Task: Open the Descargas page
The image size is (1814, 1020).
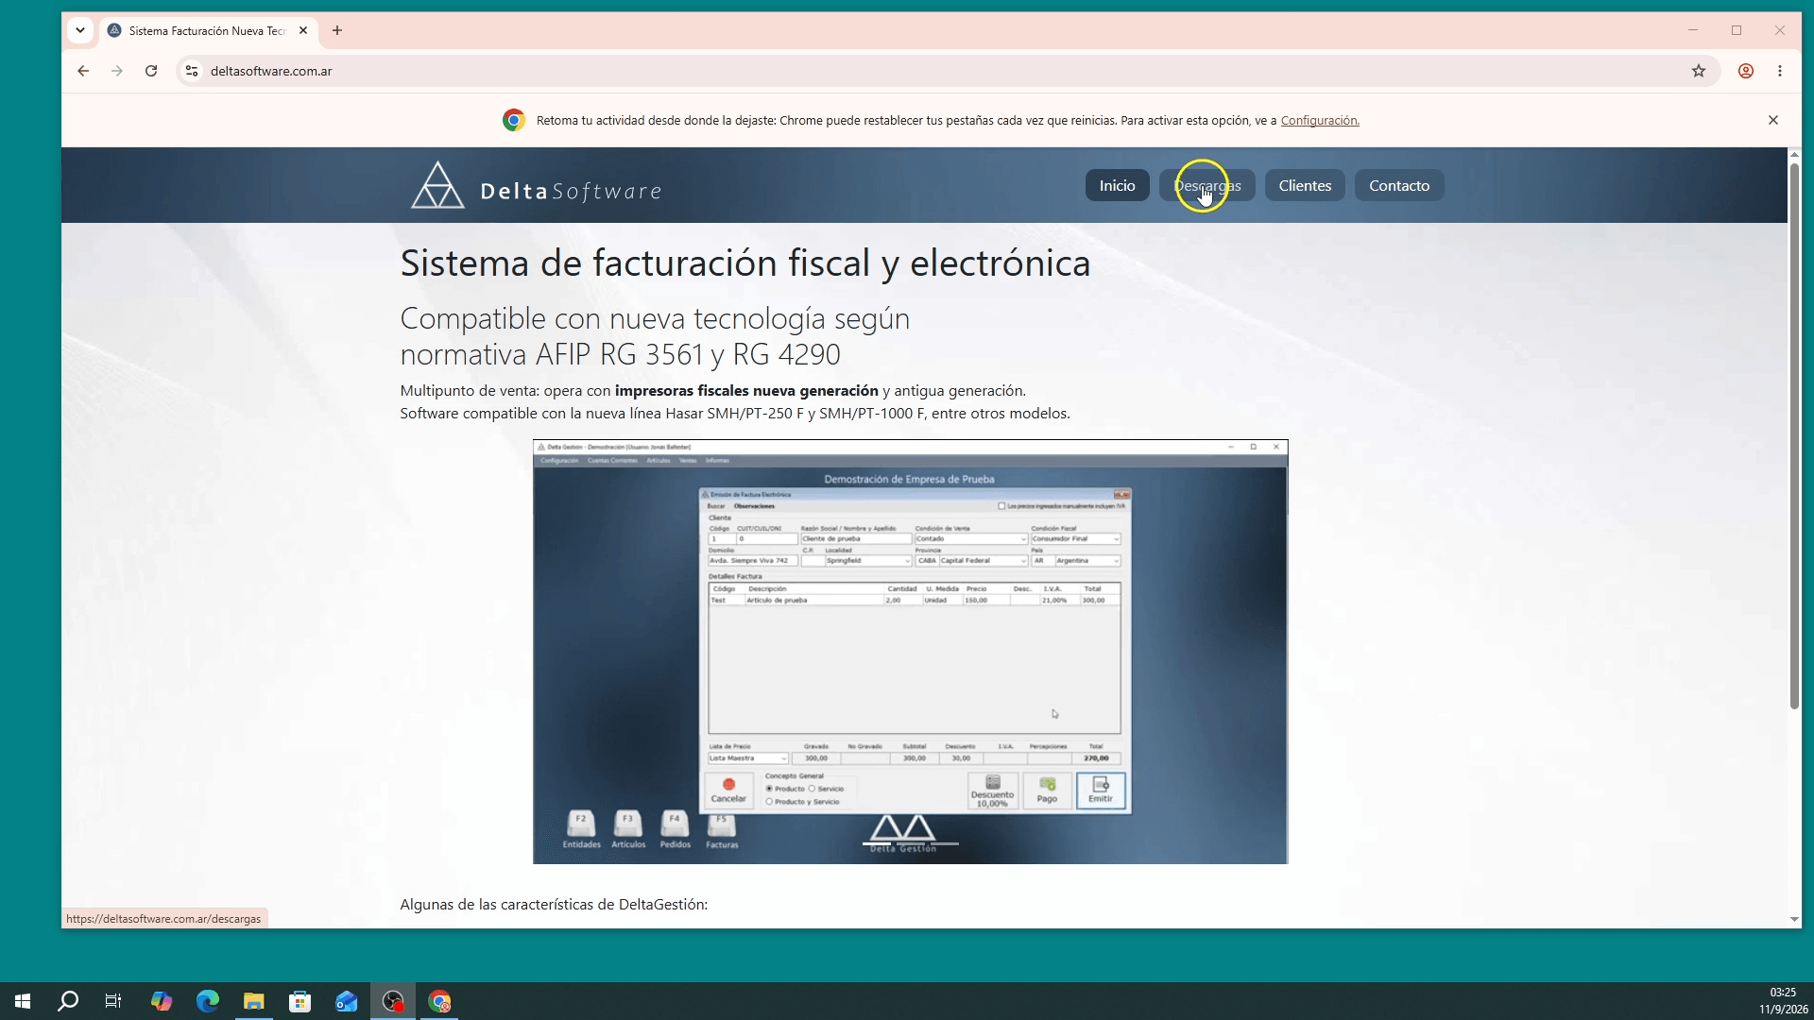Action: point(1207,185)
